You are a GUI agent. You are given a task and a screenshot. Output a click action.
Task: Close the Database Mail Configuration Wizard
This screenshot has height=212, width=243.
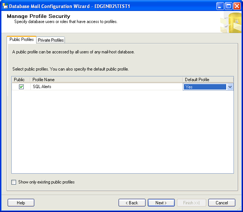(x=237, y=6)
